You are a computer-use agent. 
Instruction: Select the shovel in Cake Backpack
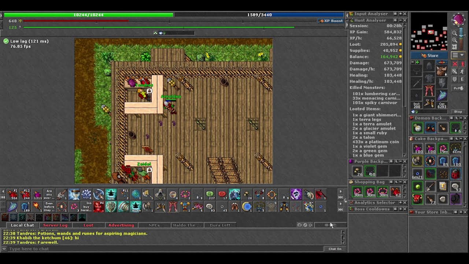(430, 186)
